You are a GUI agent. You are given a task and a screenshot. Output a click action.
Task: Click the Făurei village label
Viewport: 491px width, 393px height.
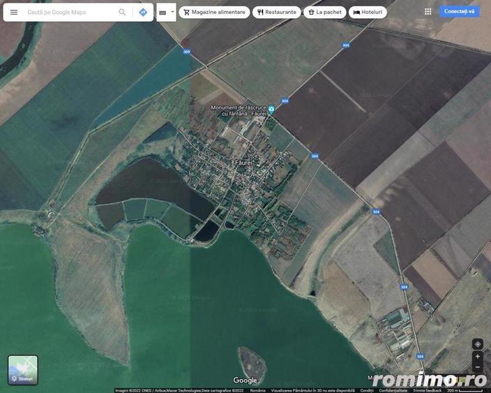pos(245,163)
